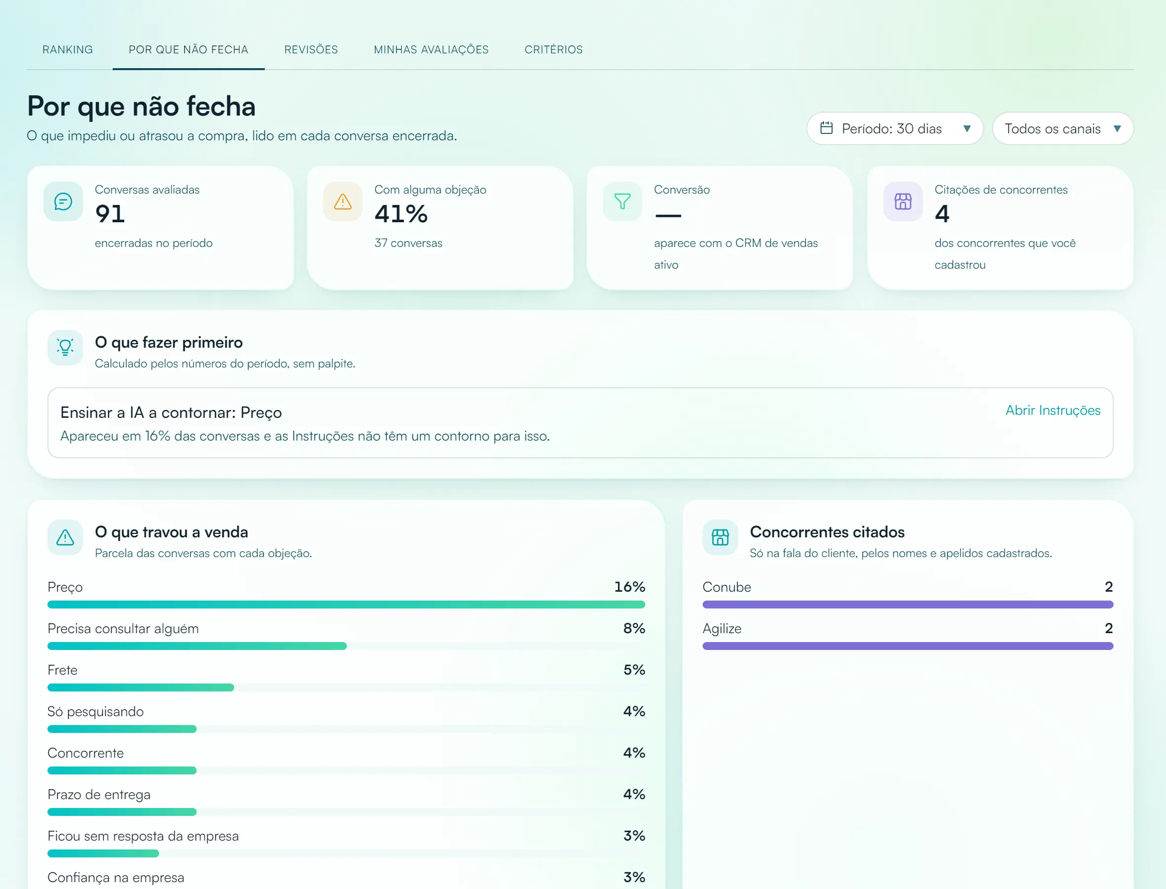Switch to the Ranking tab
The height and width of the screenshot is (889, 1166).
pos(68,50)
